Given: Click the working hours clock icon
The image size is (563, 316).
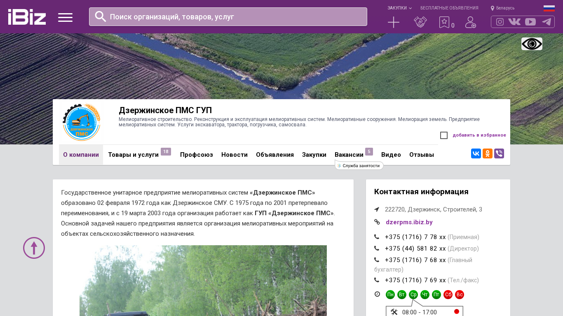Looking at the screenshot, I should tap(377, 294).
